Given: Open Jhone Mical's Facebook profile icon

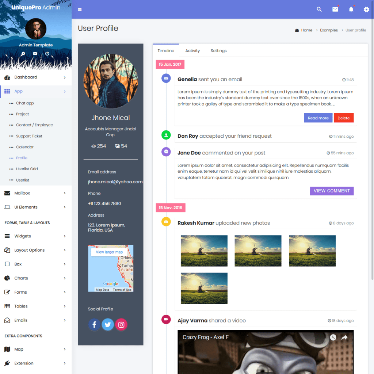Looking at the screenshot, I should tap(94, 324).
